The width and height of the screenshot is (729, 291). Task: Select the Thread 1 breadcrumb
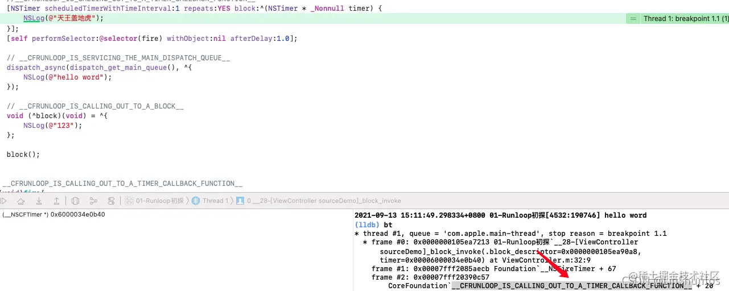click(x=210, y=201)
